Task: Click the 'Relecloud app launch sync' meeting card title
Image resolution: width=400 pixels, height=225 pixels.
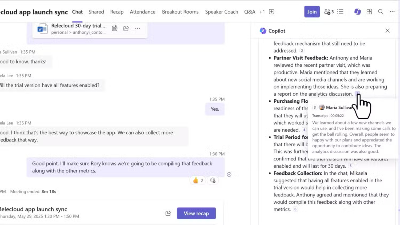Action: (33, 209)
